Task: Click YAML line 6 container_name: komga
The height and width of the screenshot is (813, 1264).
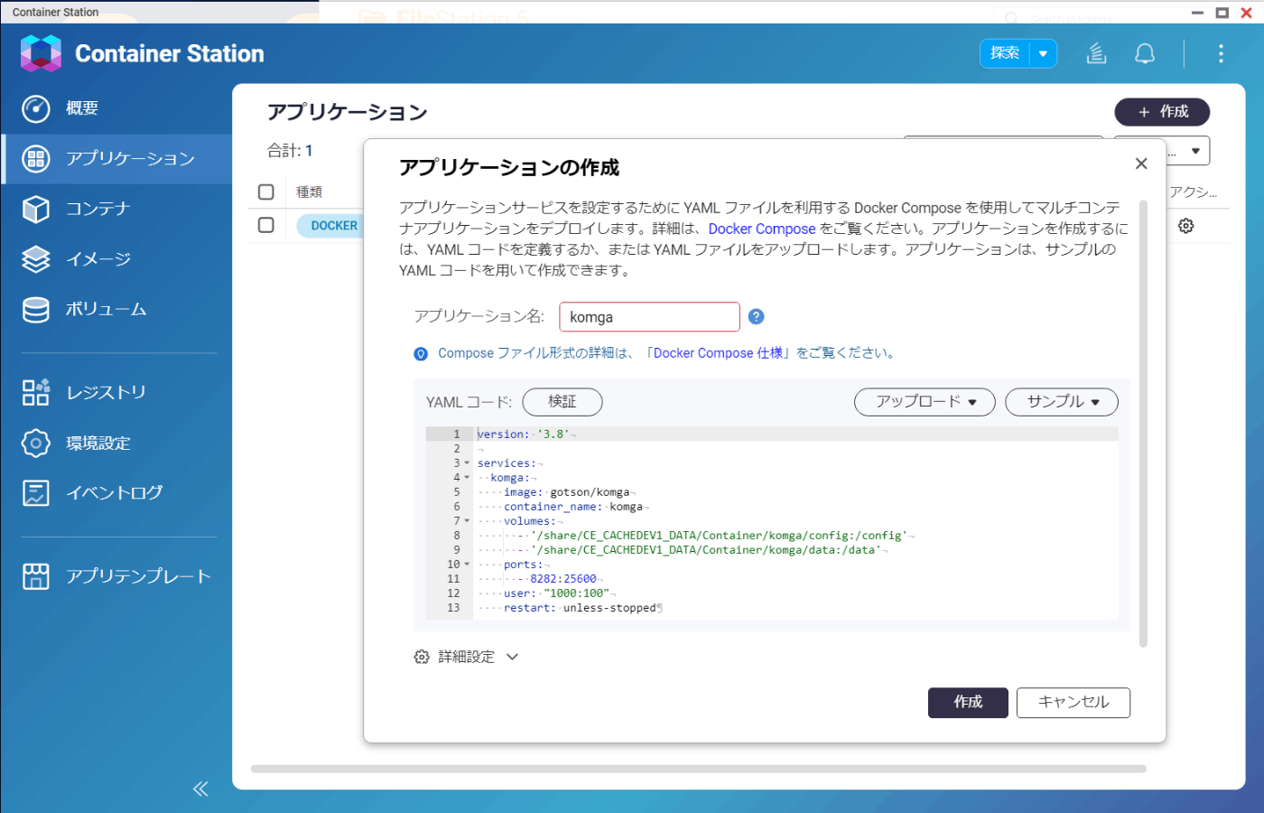Action: pyautogui.click(x=573, y=507)
